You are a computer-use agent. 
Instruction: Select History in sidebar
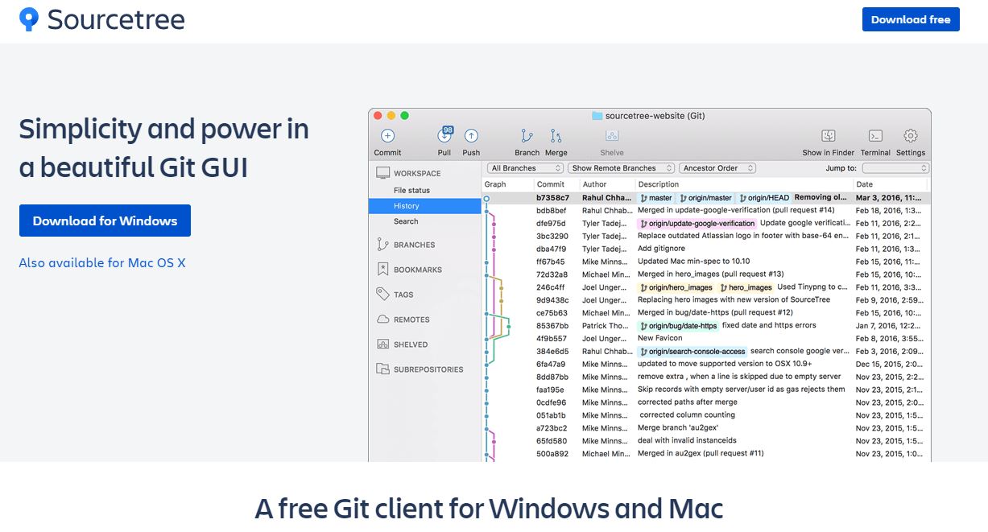click(x=425, y=206)
